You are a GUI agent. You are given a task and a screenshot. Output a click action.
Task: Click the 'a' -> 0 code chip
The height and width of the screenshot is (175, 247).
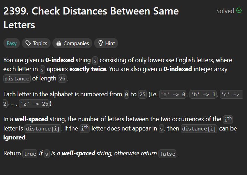173,95
